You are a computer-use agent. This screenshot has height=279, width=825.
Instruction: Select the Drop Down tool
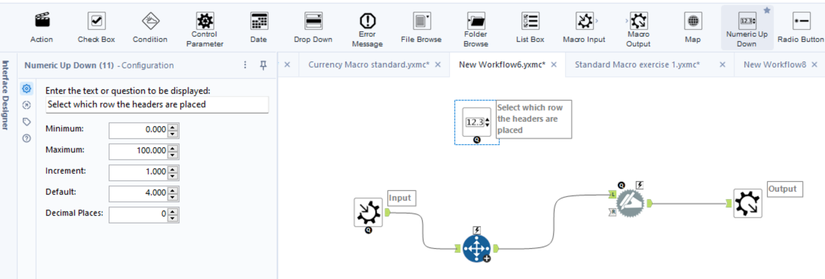pyautogui.click(x=313, y=28)
